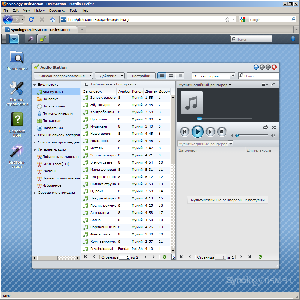Open Firefox View menu
300x300 pixels.
[x=26, y=10]
